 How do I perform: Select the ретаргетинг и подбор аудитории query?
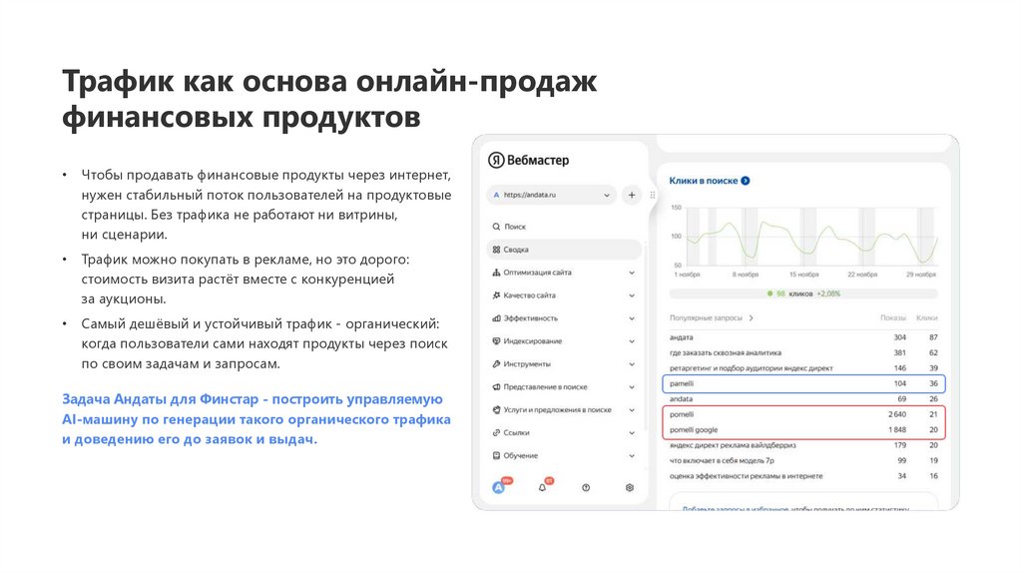(803, 368)
